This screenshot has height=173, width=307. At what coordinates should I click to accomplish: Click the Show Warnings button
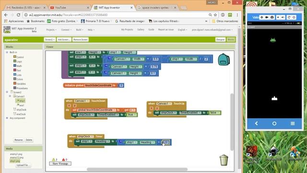point(60,163)
